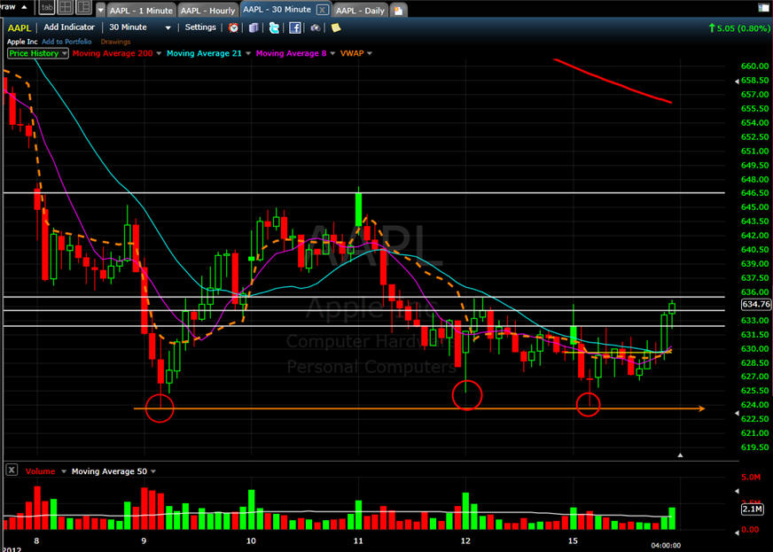Expand the 30 Minute timeframe dropdown
This screenshot has height=552, width=773.
pos(168,27)
